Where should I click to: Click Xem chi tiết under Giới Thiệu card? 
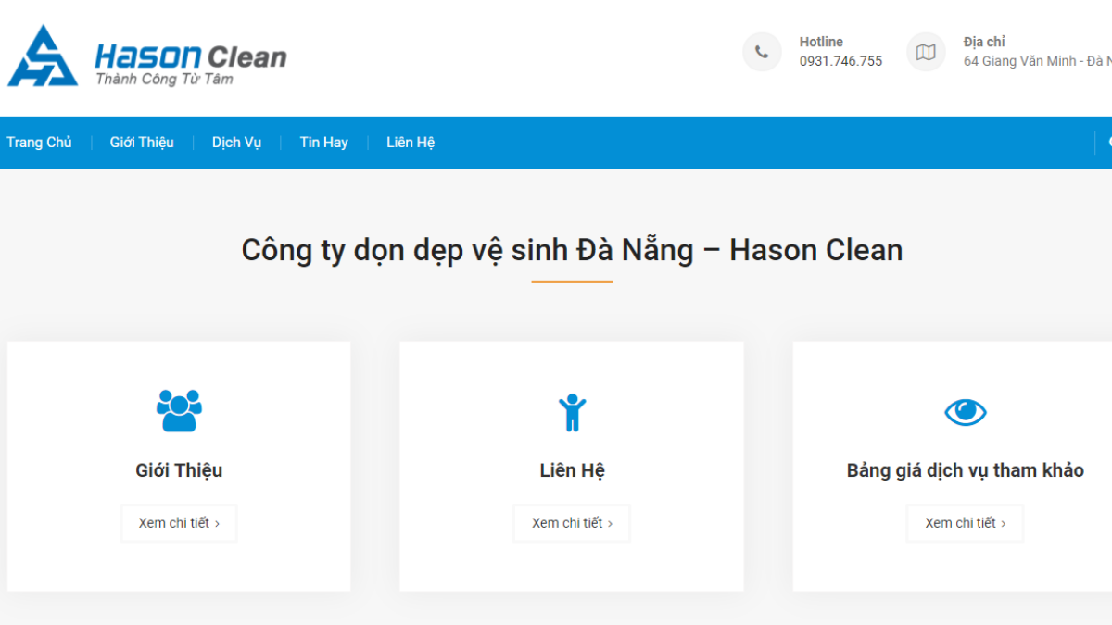tap(179, 523)
